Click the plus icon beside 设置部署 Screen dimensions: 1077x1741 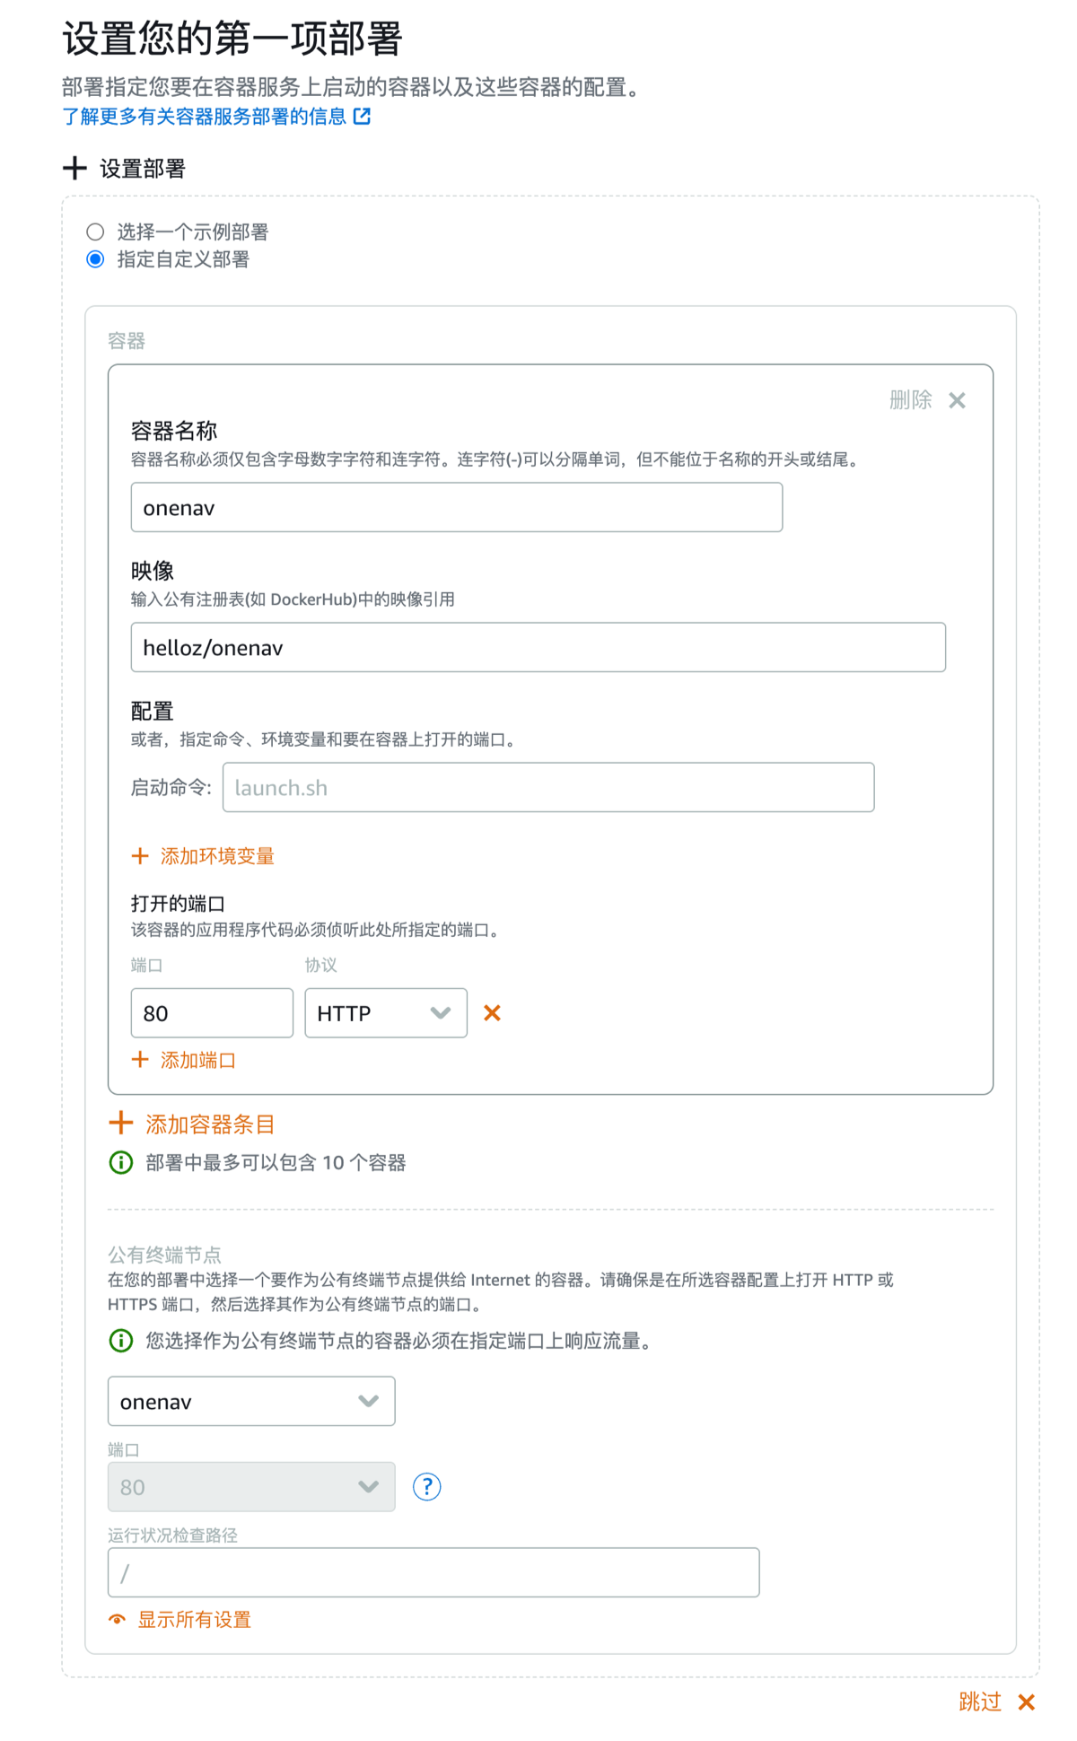point(74,168)
